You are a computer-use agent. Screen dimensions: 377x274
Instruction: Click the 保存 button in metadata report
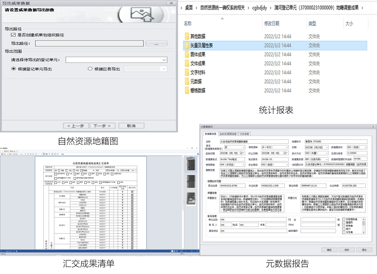click(346, 250)
